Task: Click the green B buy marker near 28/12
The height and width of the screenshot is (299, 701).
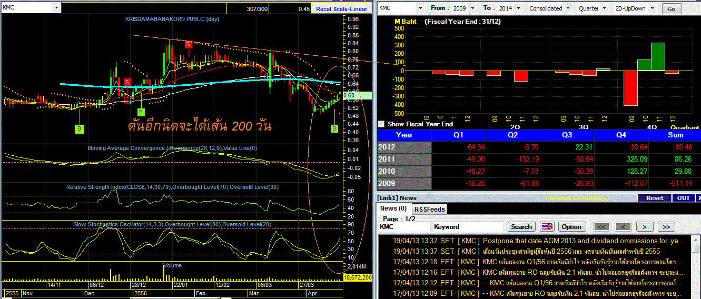Action: click(141, 112)
